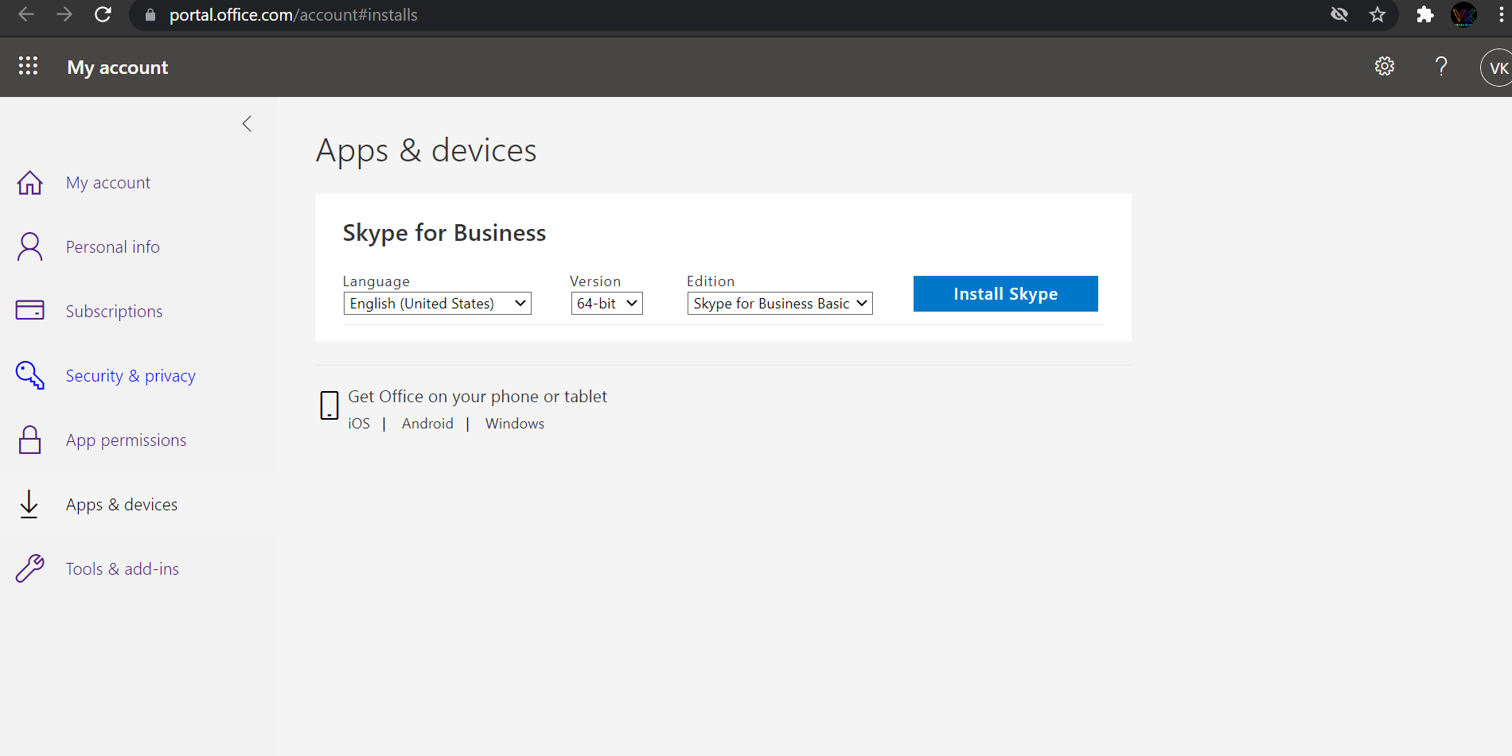Click the key icon for Security & privacy

coord(30,375)
